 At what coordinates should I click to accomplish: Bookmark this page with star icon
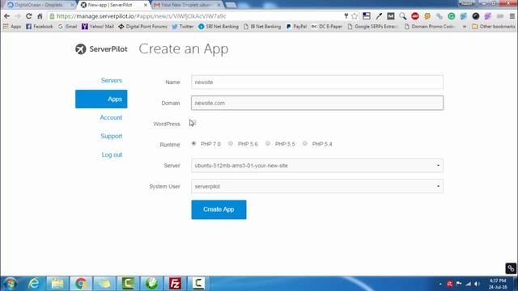[355, 16]
